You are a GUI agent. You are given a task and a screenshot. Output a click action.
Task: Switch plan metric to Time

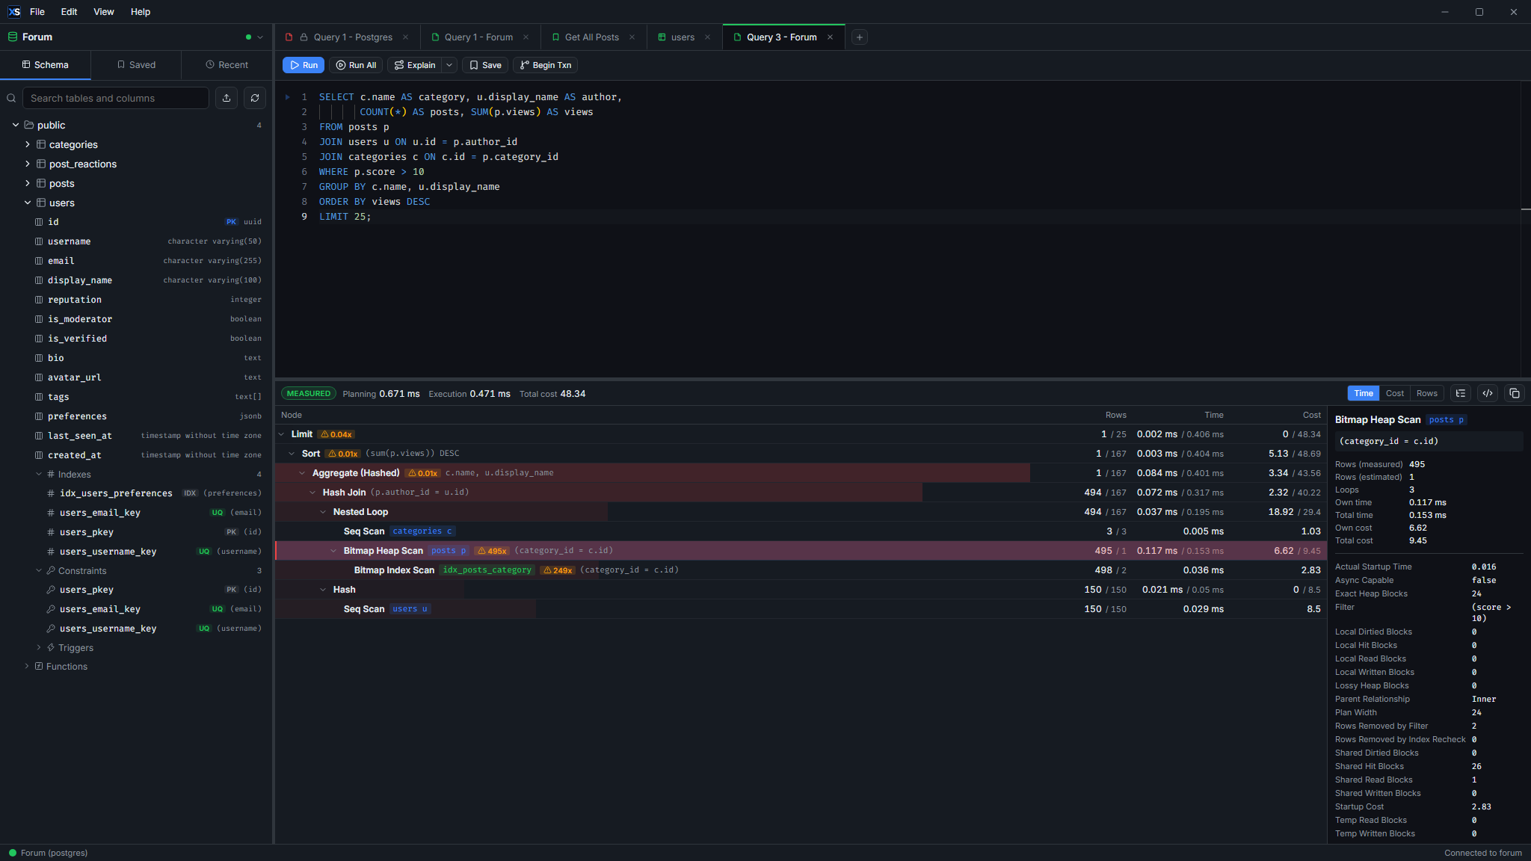[1364, 393]
